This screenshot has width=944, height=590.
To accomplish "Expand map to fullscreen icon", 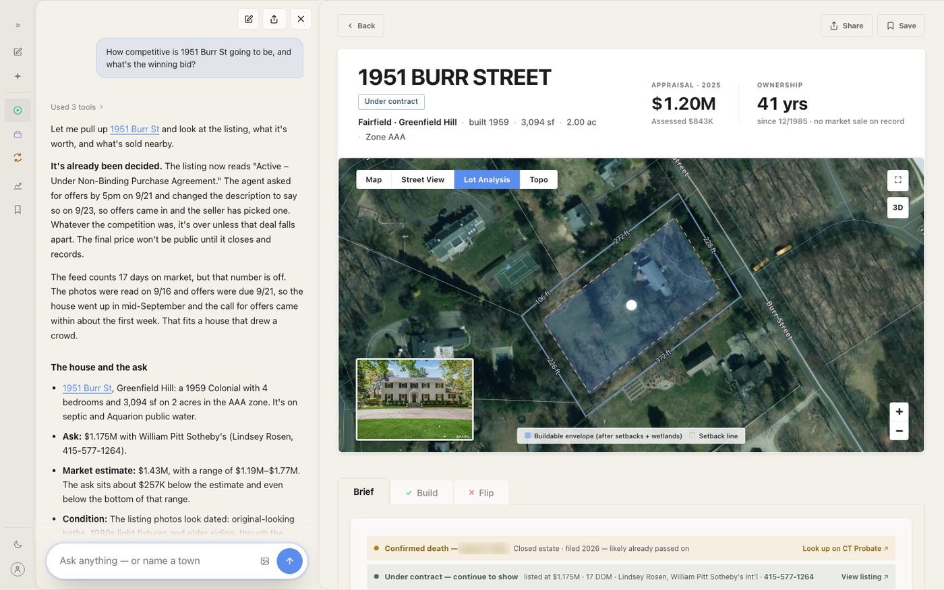I will 897,180.
